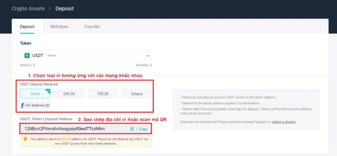Select the TRC20 deposit network

103,94
